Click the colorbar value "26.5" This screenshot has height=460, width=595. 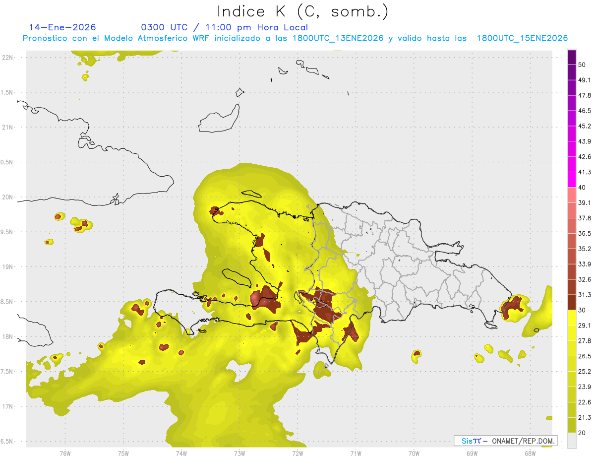(x=585, y=356)
